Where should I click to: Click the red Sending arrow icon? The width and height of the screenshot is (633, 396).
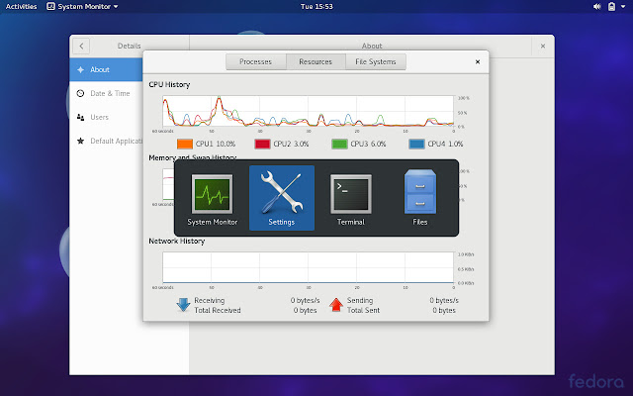click(x=336, y=305)
